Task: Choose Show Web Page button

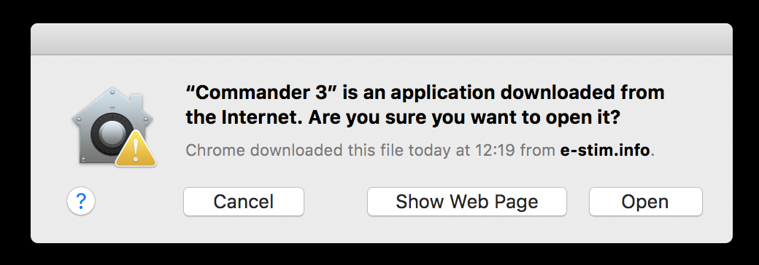Action: point(466,201)
